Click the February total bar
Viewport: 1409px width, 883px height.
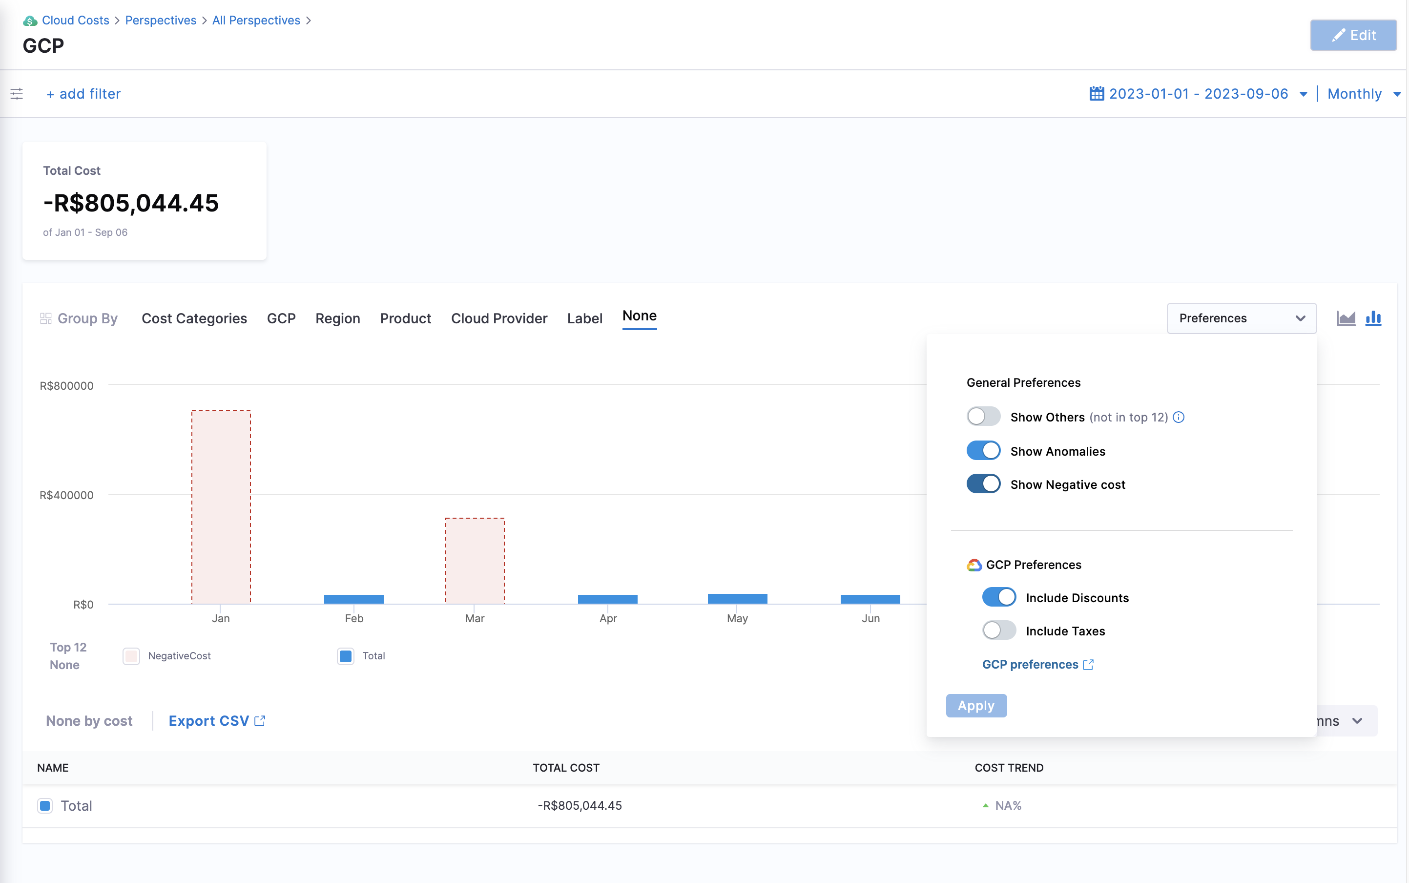click(x=353, y=599)
